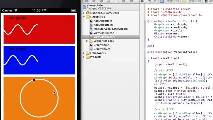Image resolution: width=213 pixels, height=120 pixels.
Task: Tap the black marker dot on the circle
Action: coord(34,80)
